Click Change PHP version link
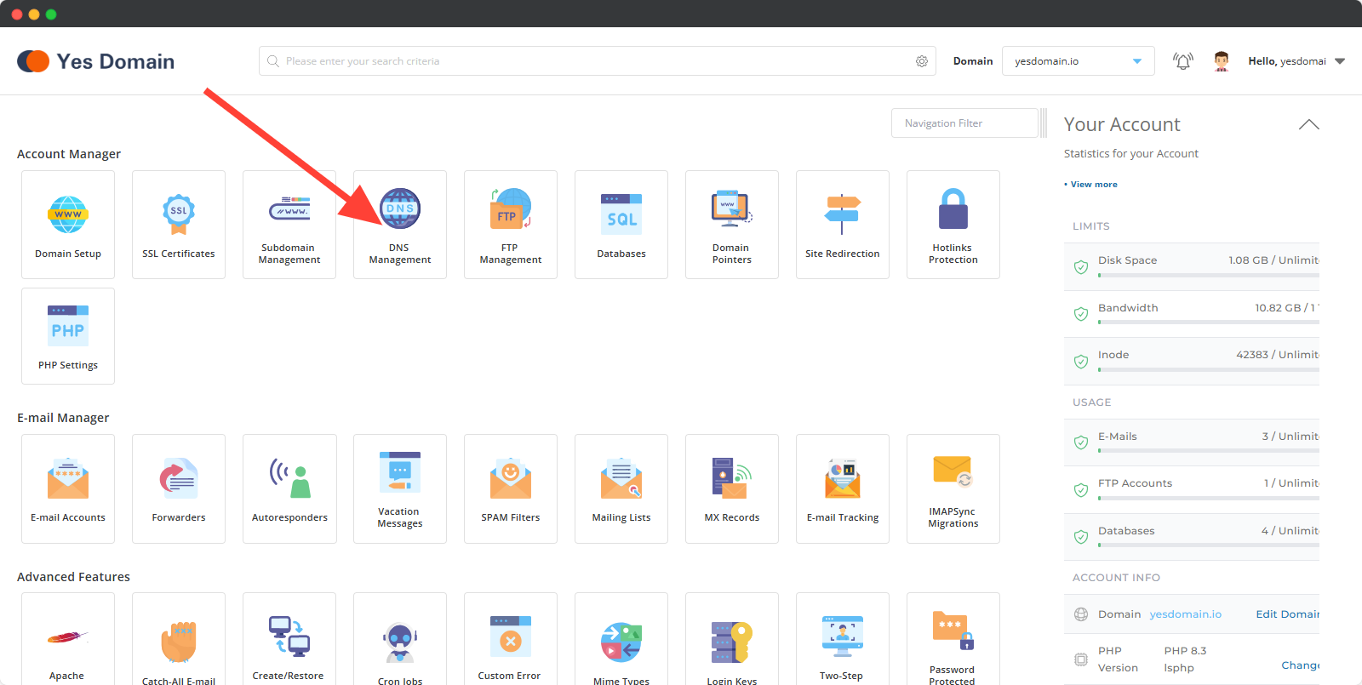The height and width of the screenshot is (685, 1362). click(x=1301, y=665)
